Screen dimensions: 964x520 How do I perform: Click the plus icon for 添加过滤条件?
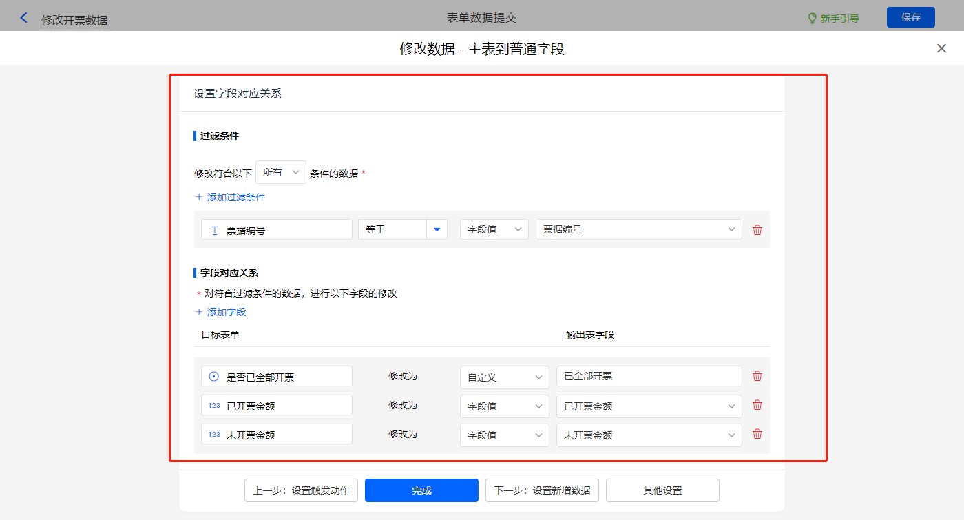pyautogui.click(x=200, y=197)
